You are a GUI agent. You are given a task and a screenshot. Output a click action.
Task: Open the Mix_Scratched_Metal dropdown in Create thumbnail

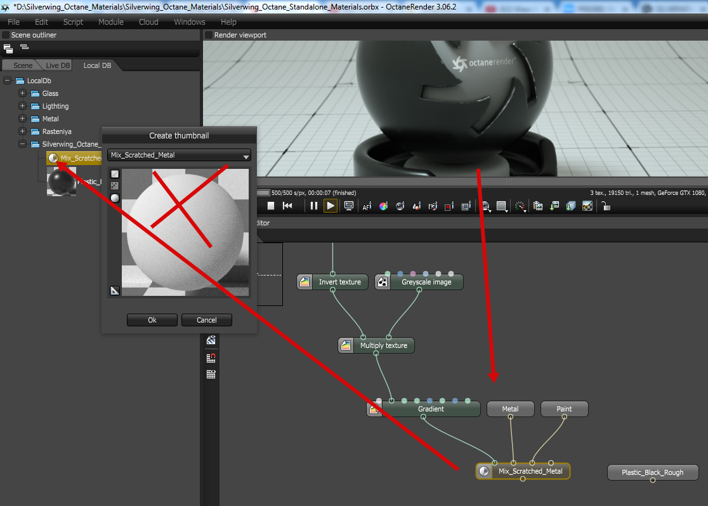point(179,155)
